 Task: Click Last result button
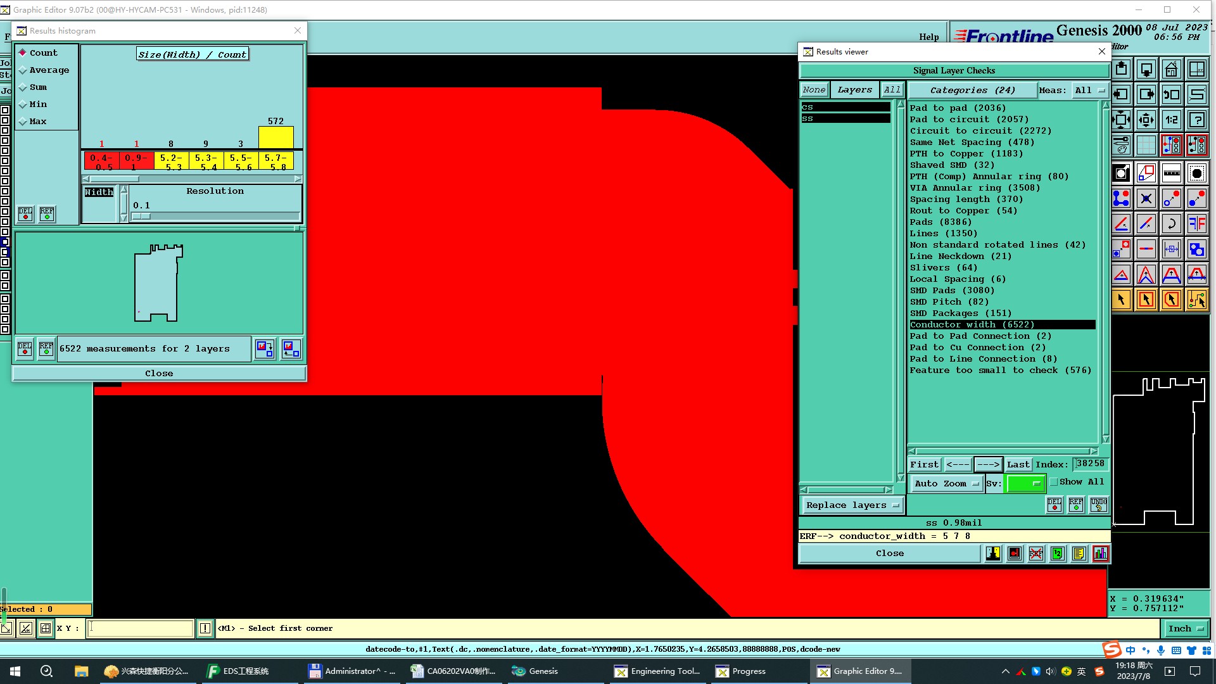1018,464
